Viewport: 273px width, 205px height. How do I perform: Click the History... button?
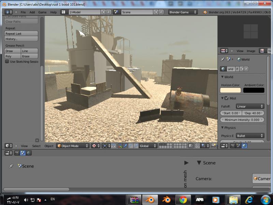[21, 39]
